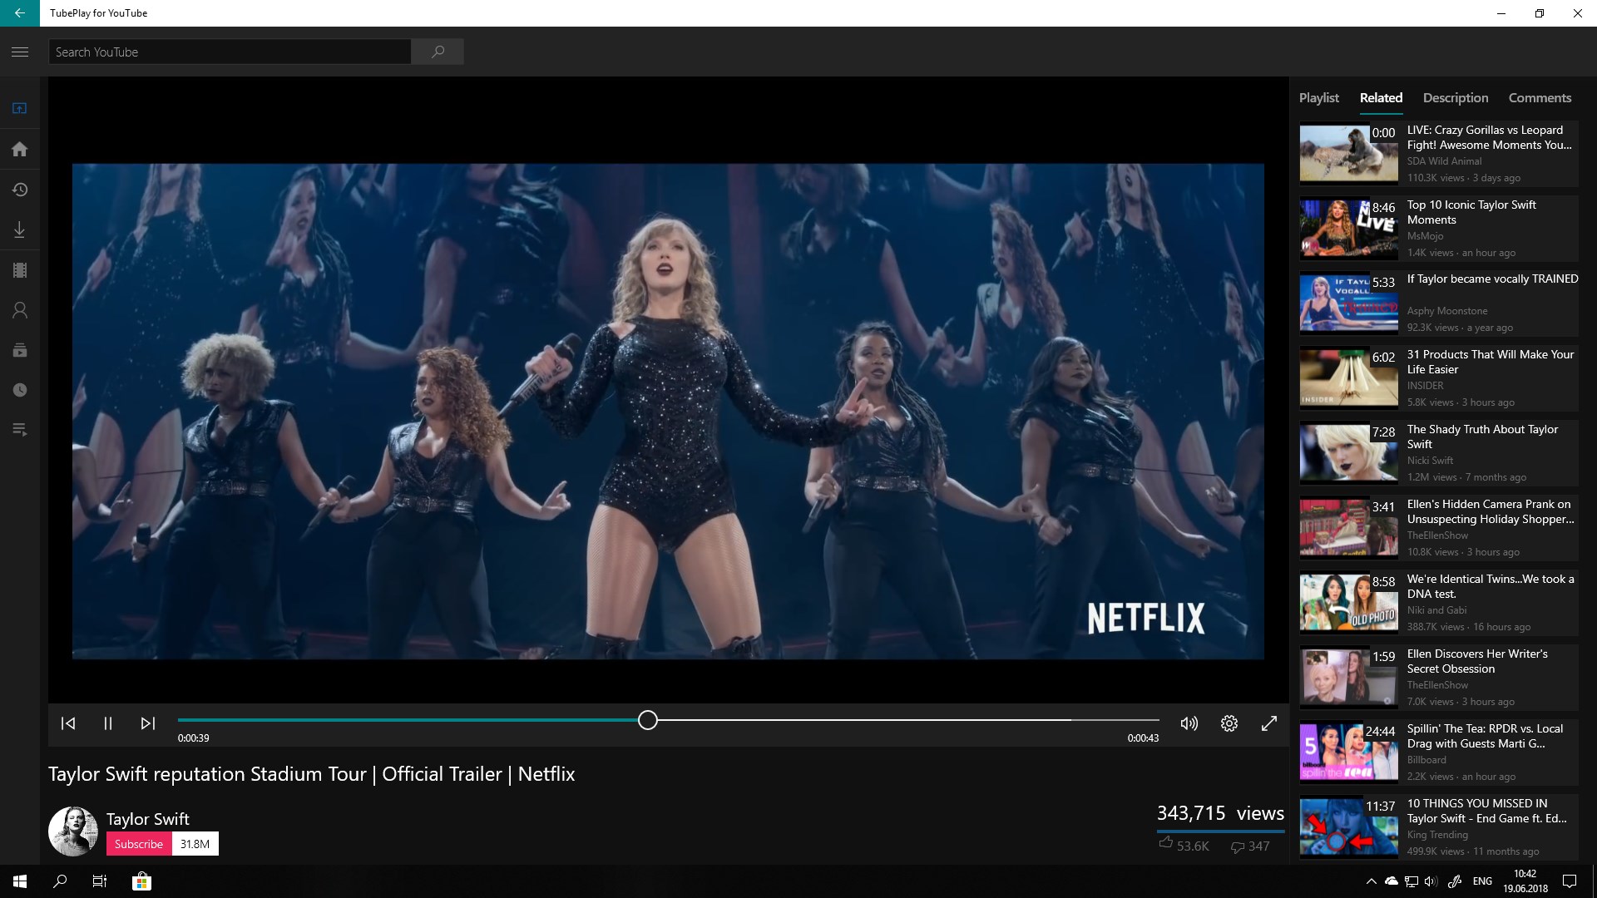Pause the playing video
The height and width of the screenshot is (898, 1597).
tap(108, 723)
